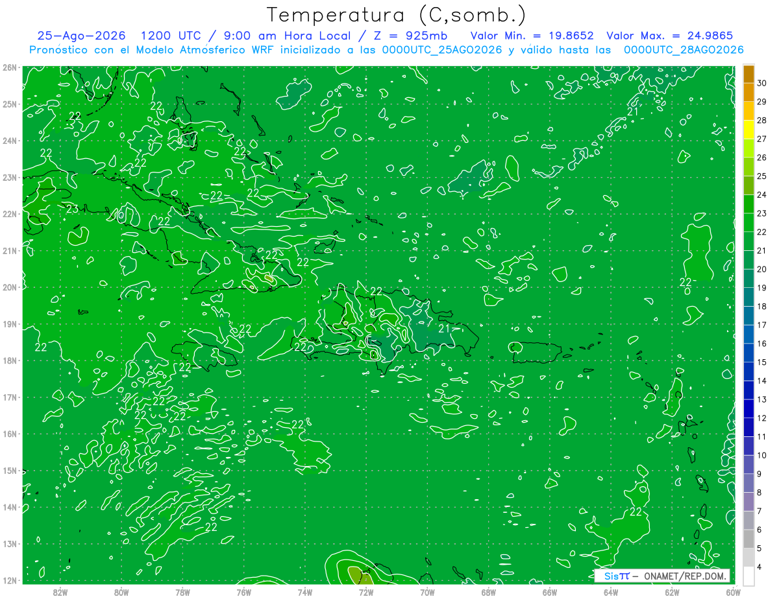Select valid-until time "0000UTC_28AGO2026"

tap(684, 50)
